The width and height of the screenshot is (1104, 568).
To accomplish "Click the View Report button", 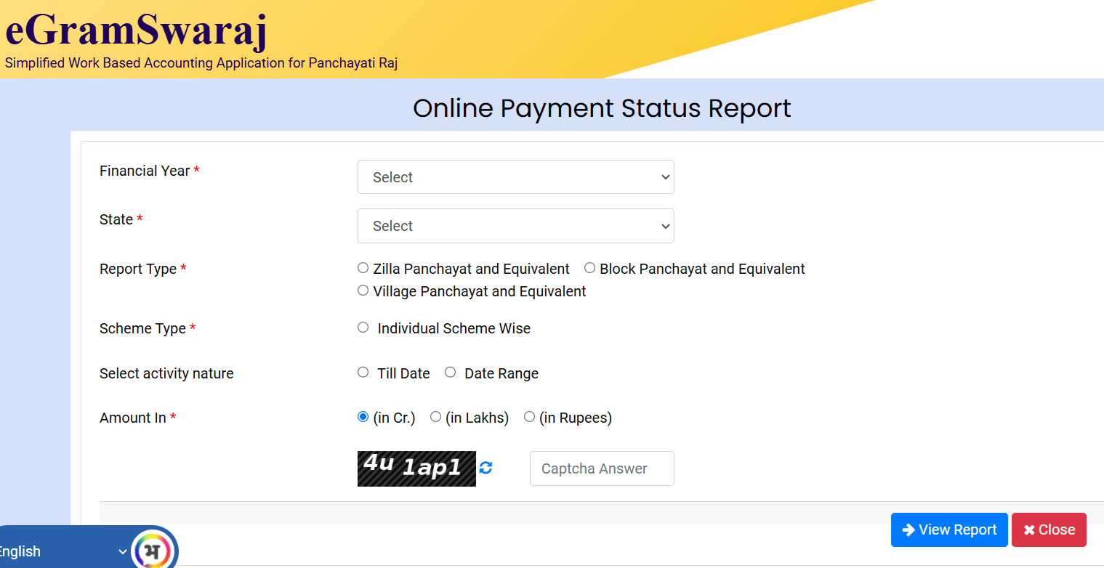I will (949, 530).
